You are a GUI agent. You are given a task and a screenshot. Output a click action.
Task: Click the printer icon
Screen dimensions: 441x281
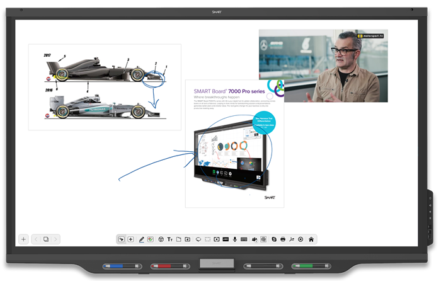point(283,239)
